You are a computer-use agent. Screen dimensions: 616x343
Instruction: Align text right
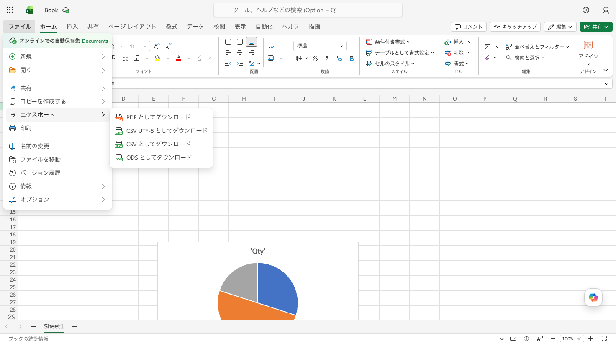[252, 53]
